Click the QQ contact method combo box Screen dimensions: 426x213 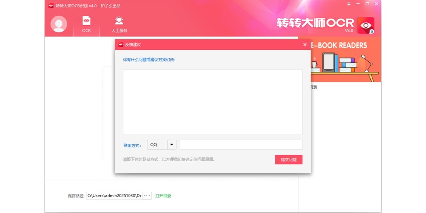tap(157, 145)
